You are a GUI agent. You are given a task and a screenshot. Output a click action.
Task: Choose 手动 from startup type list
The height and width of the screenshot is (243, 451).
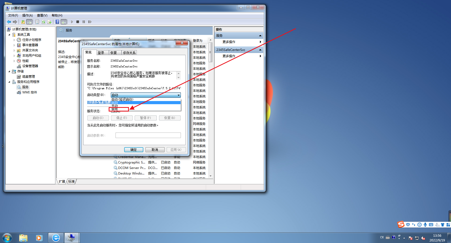[x=146, y=106]
